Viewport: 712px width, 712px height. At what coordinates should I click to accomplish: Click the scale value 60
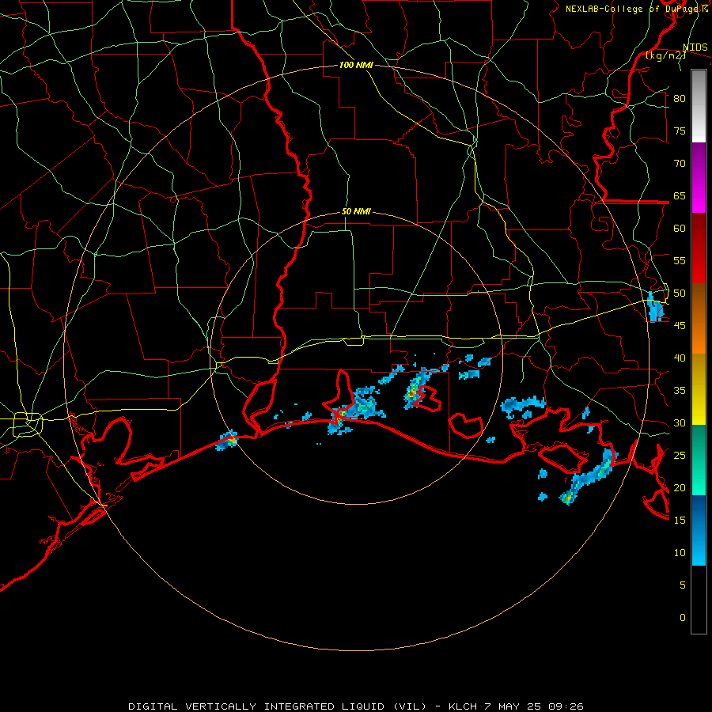point(680,229)
